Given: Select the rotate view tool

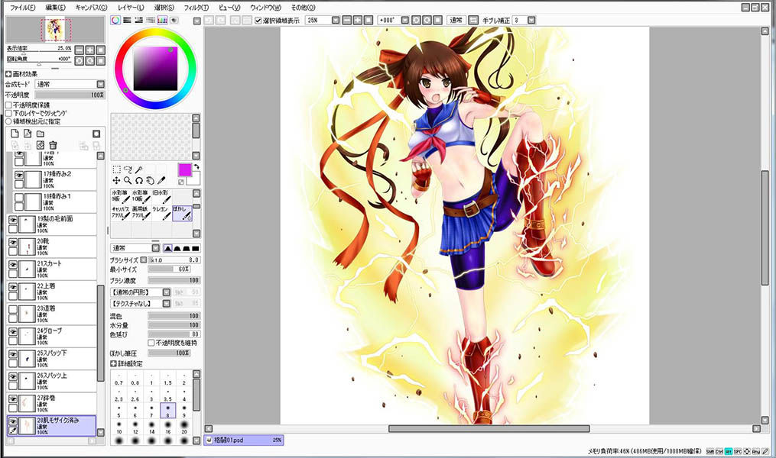Looking at the screenshot, I should point(139,180).
